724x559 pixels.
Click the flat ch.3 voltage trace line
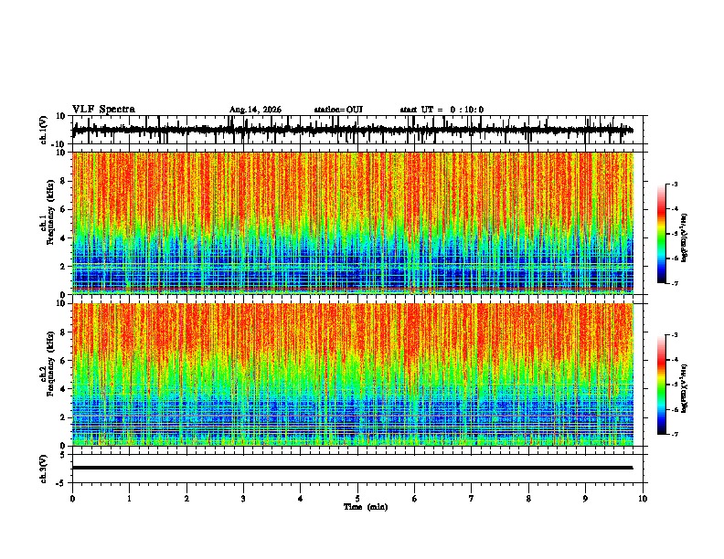352,468
